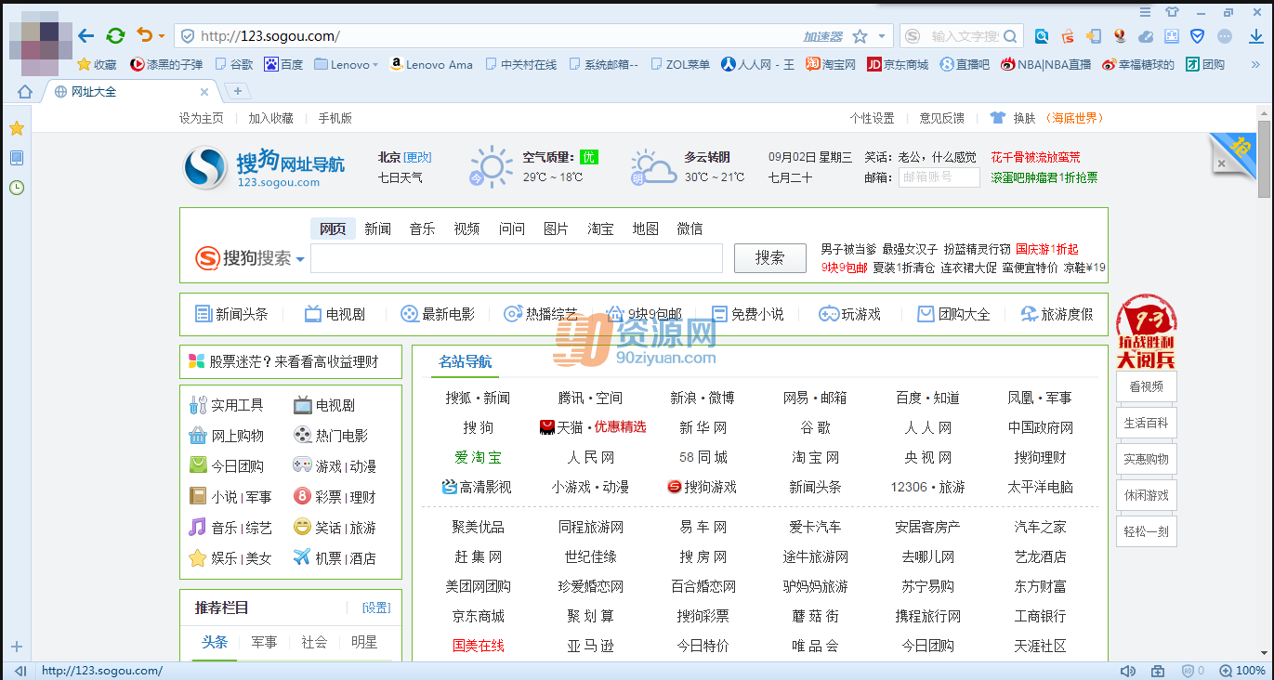Open the 收藏 favorites bookmark button

coord(97,64)
